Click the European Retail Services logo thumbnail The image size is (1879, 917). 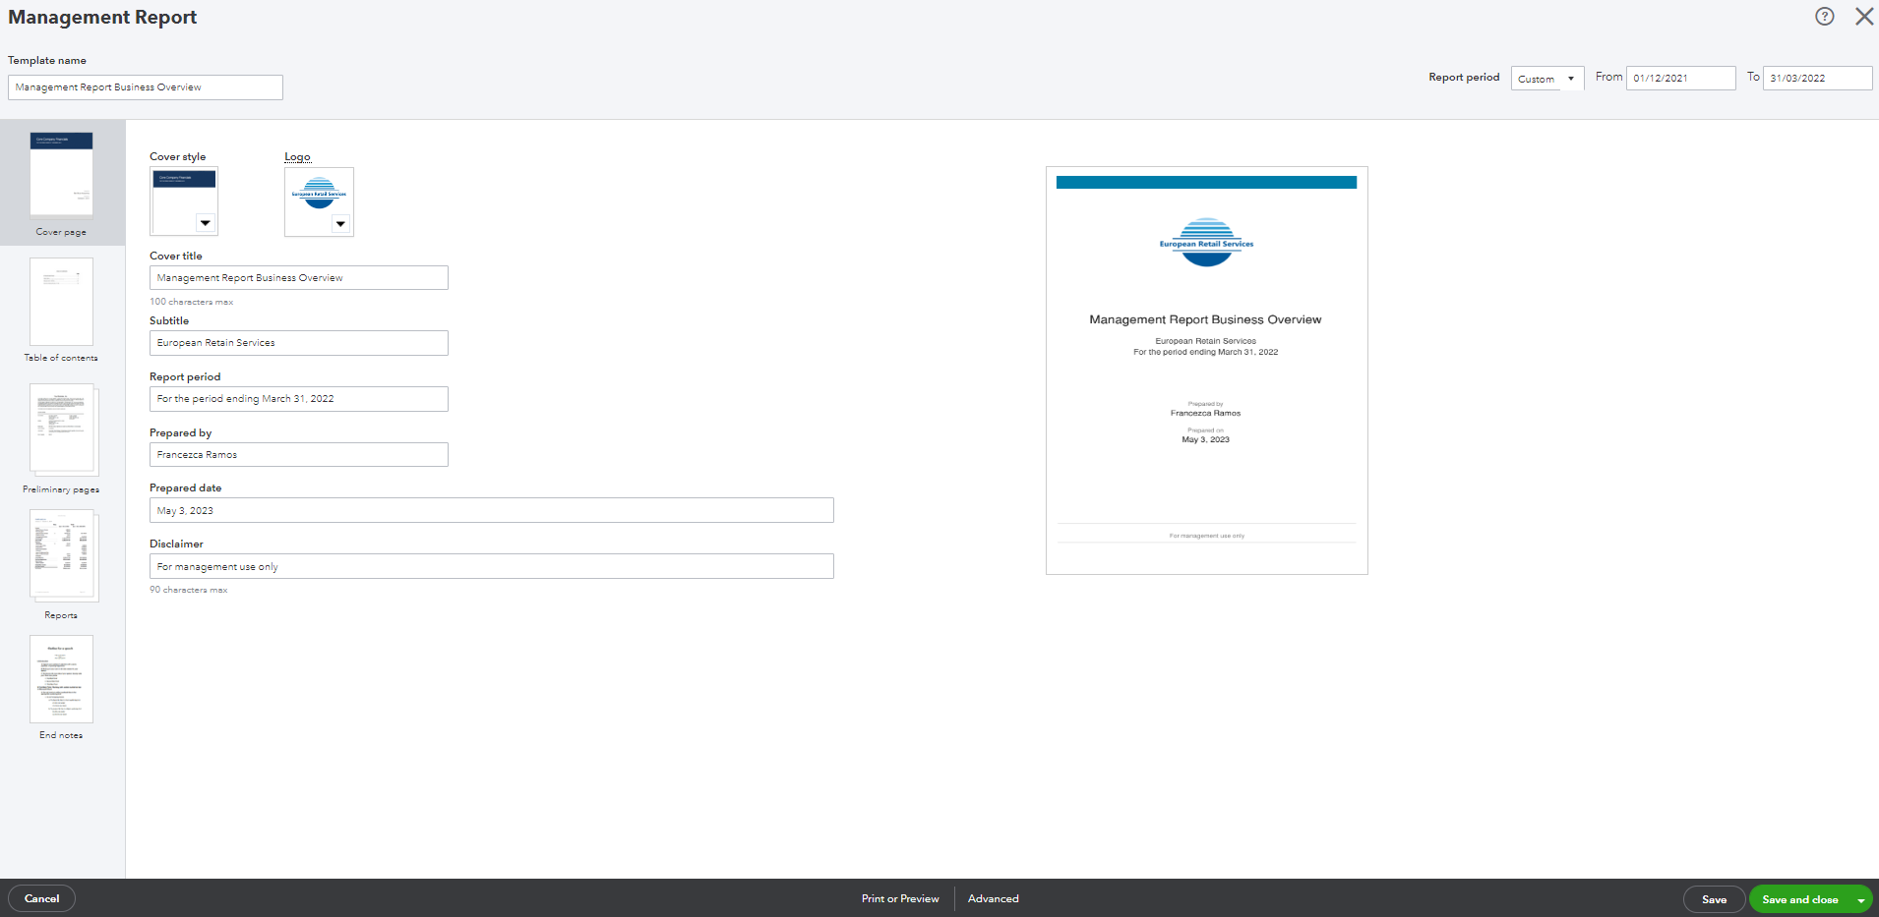click(319, 201)
